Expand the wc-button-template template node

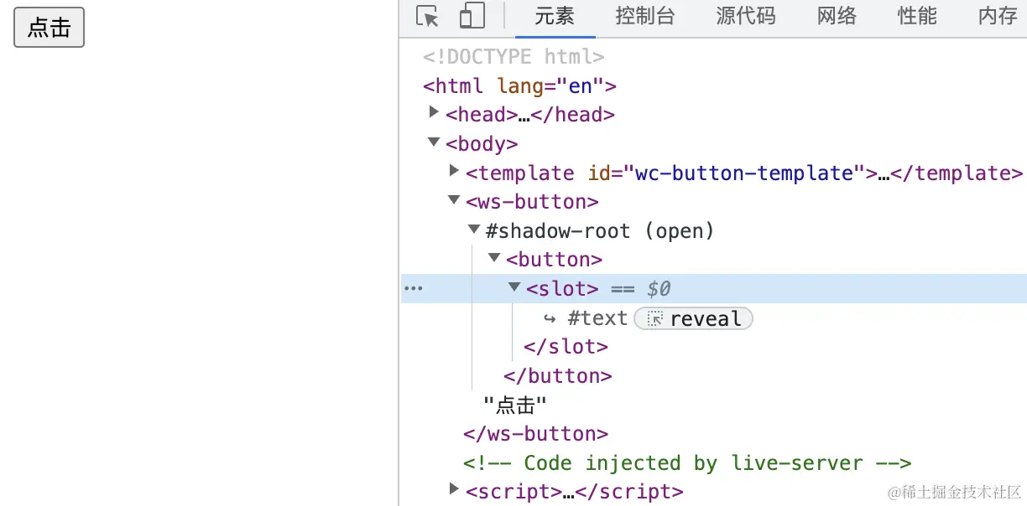tap(454, 170)
